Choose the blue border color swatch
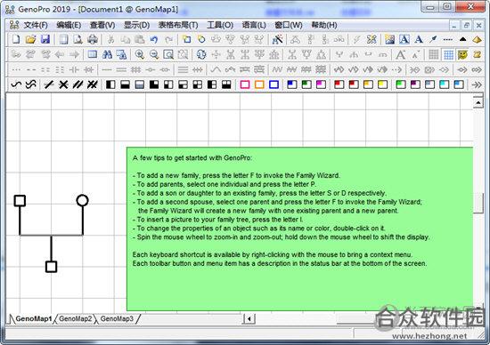 pyautogui.click(x=274, y=84)
